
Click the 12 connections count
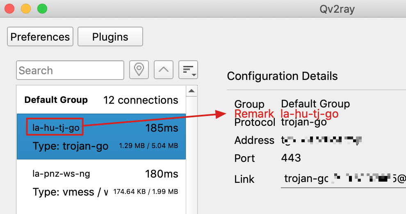[141, 100]
